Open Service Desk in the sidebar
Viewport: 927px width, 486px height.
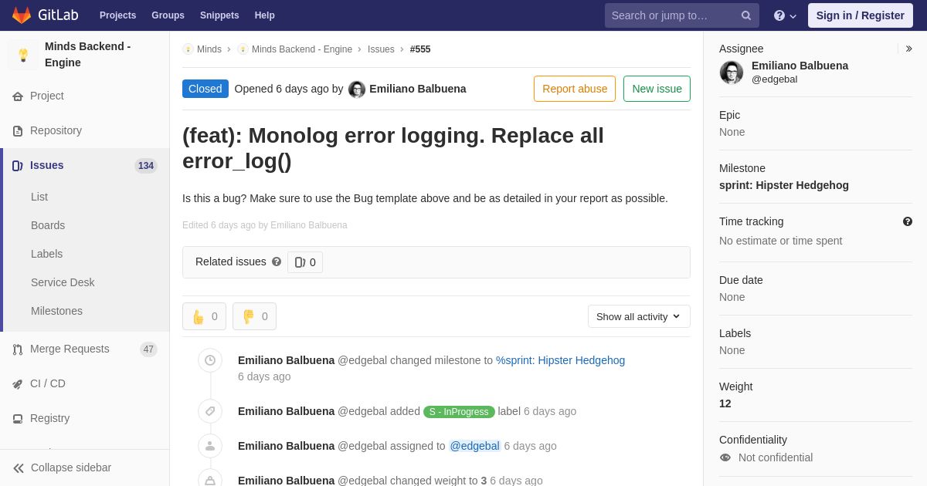pos(63,282)
